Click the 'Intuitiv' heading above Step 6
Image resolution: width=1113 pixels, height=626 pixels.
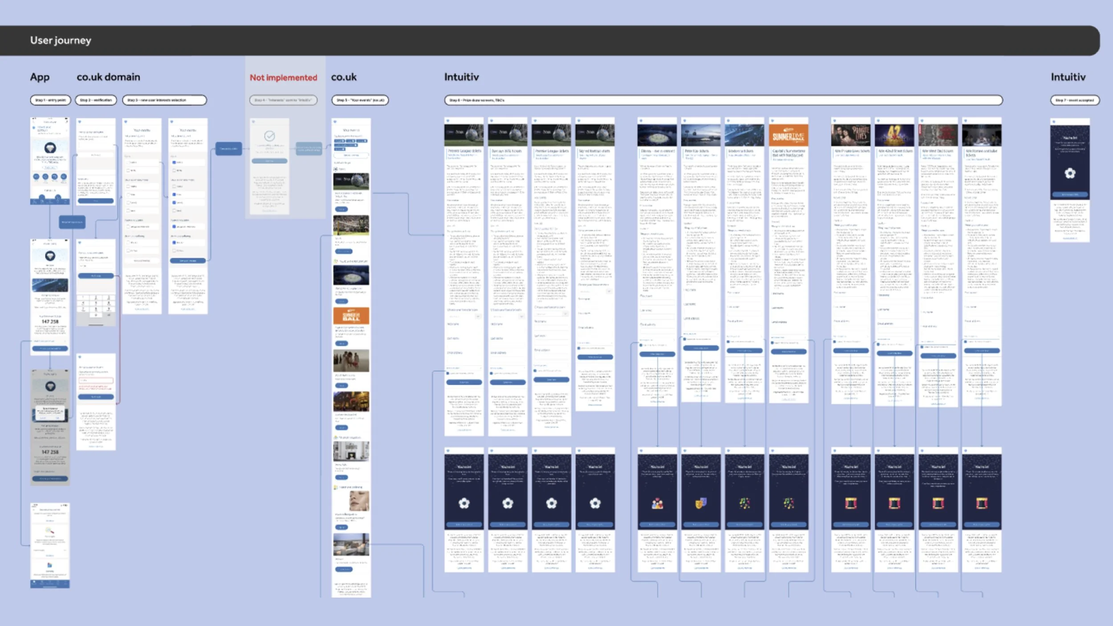pyautogui.click(x=461, y=77)
